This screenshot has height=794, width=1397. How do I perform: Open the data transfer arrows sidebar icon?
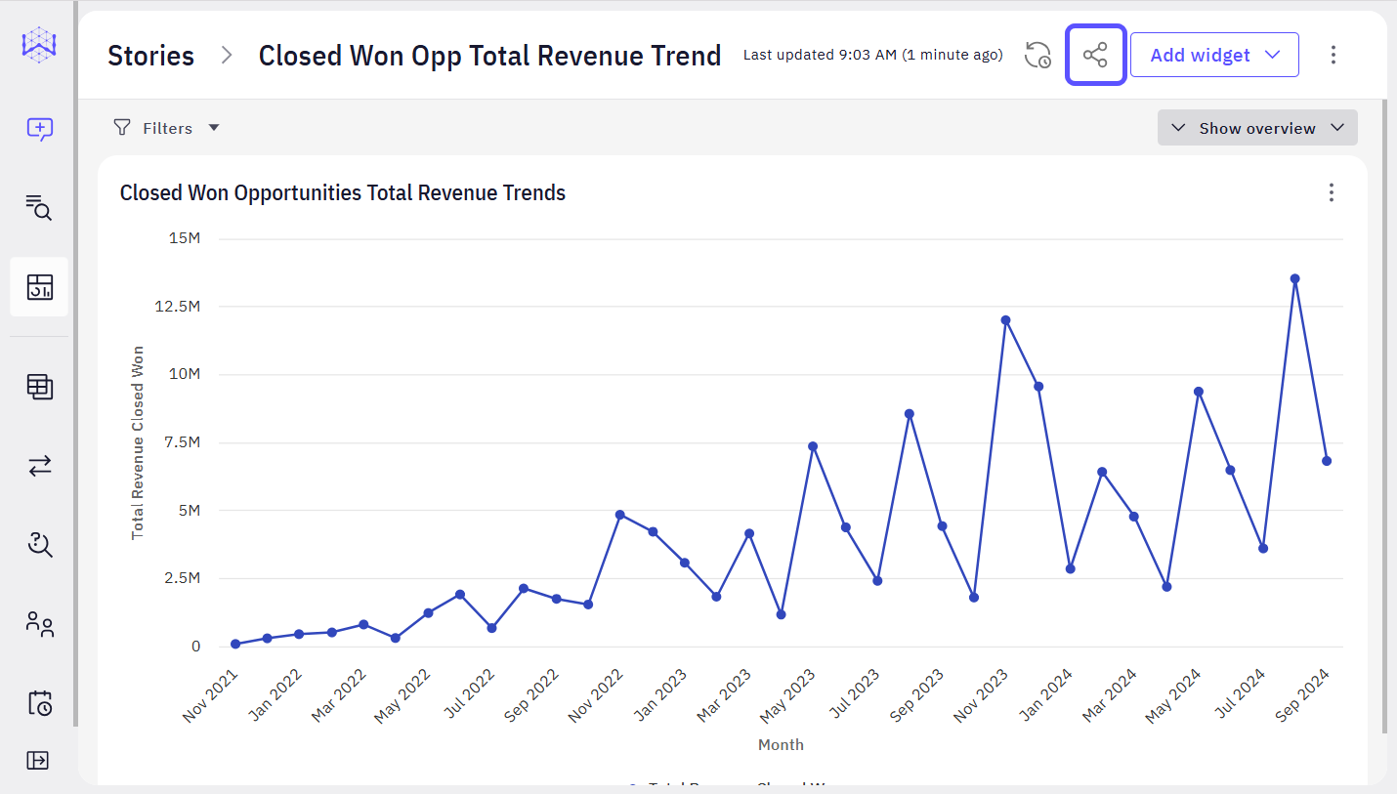coord(39,466)
